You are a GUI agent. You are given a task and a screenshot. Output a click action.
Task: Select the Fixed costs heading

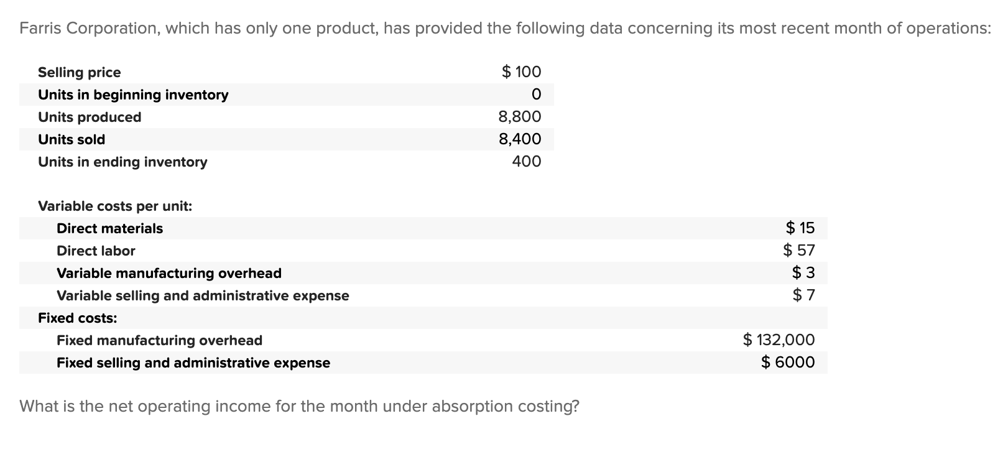(x=77, y=318)
